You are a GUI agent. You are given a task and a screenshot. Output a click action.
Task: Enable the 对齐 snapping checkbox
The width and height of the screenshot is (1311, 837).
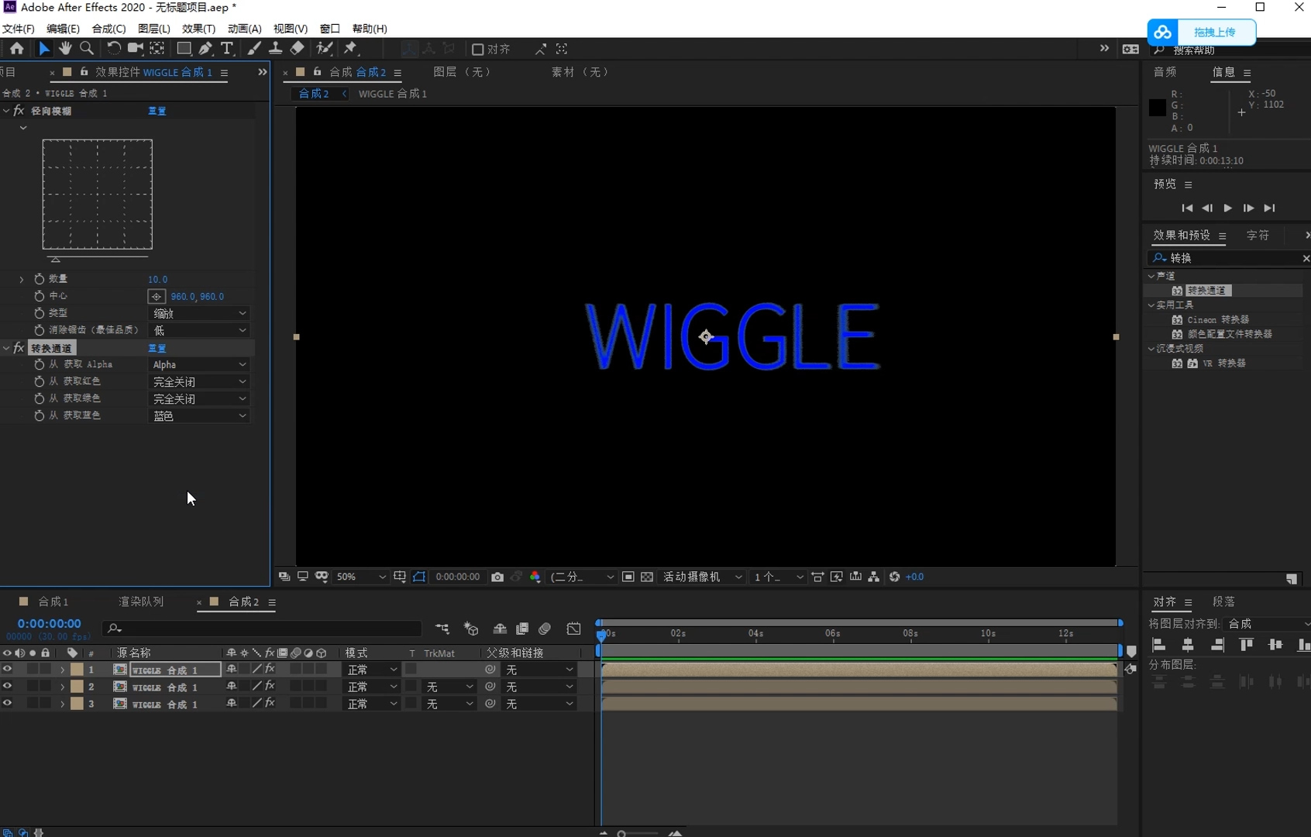coord(478,50)
